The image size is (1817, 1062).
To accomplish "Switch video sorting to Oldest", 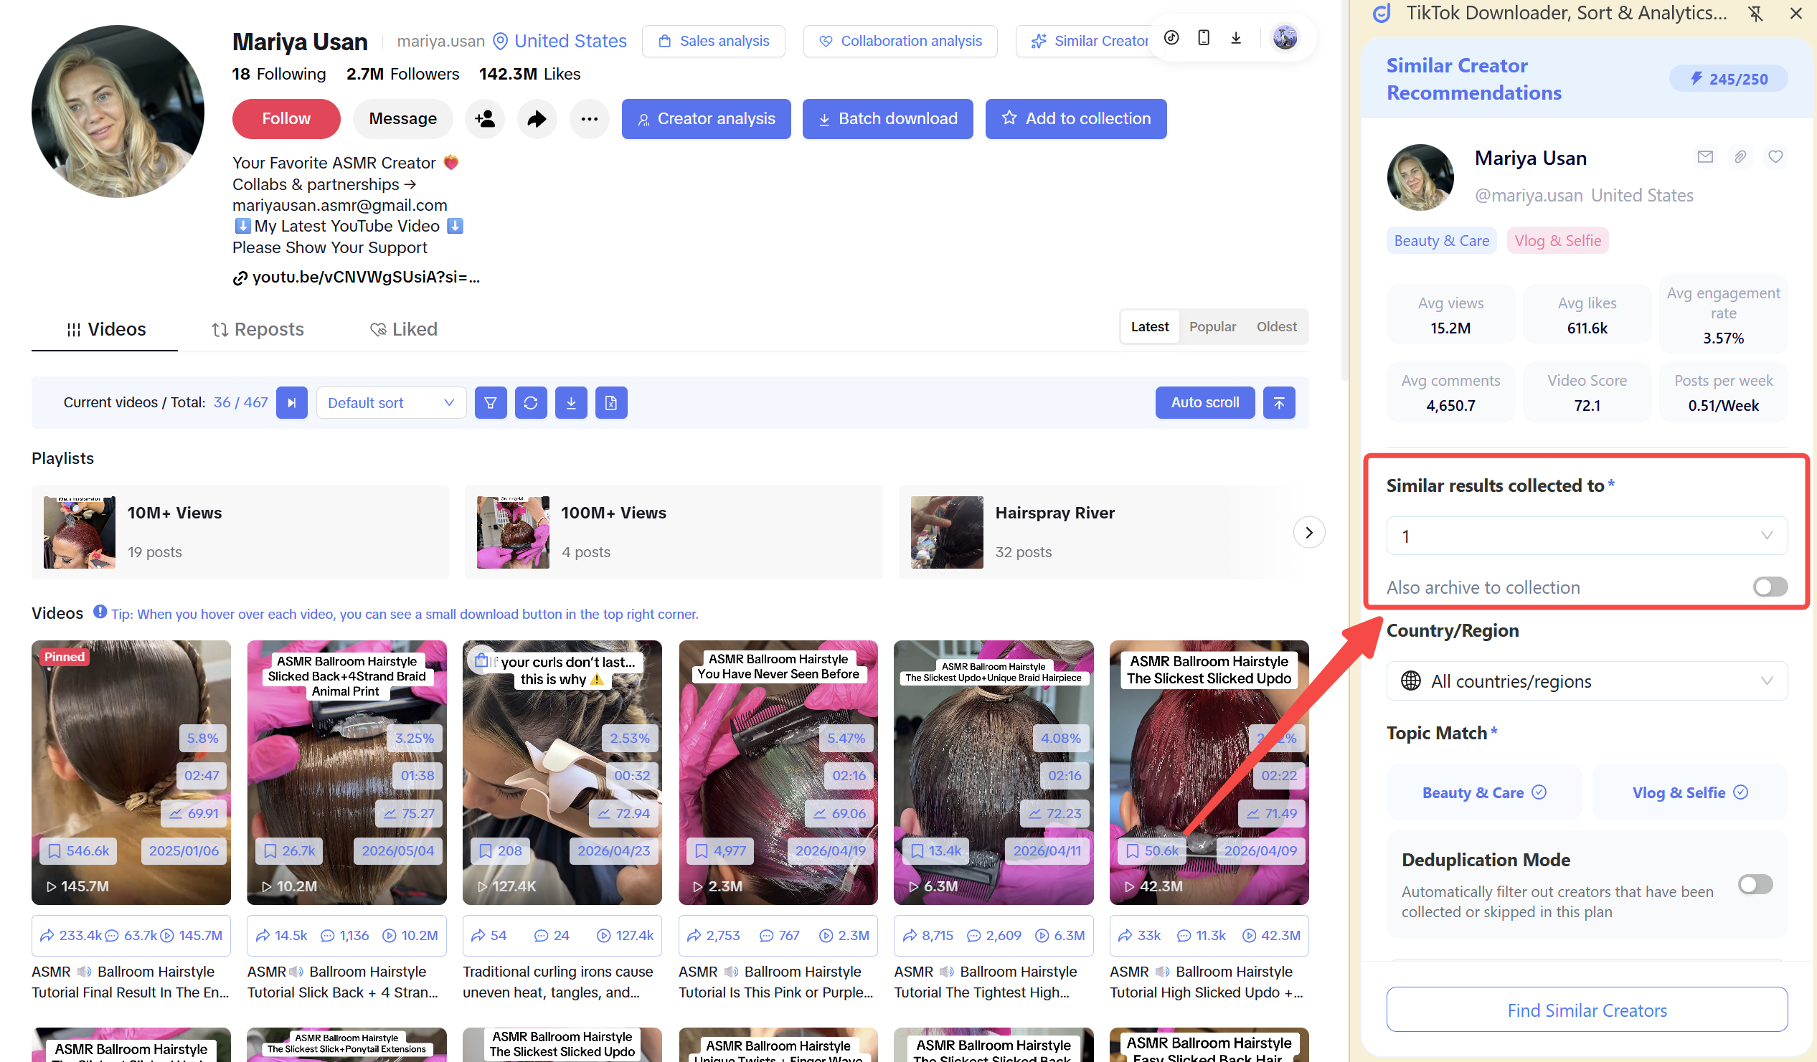I will pyautogui.click(x=1276, y=326).
